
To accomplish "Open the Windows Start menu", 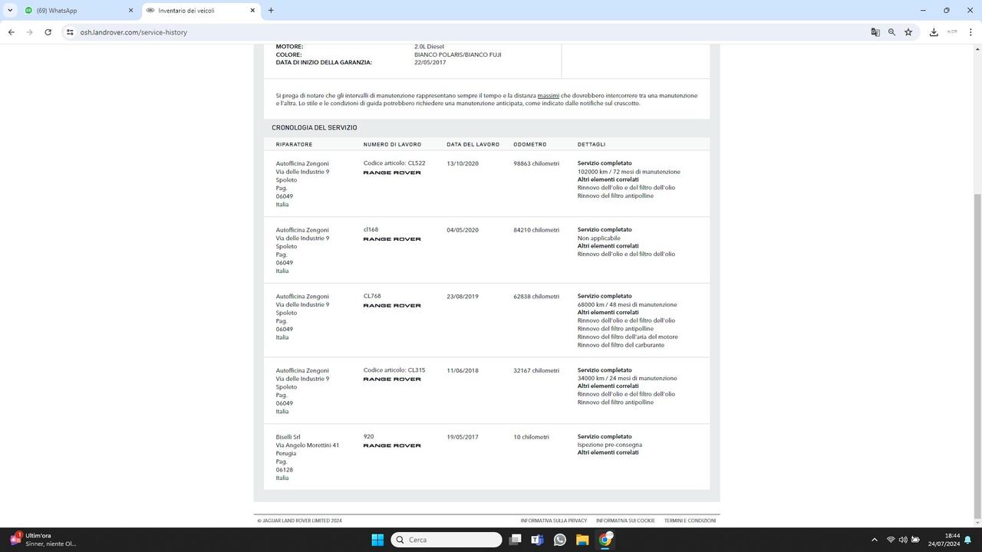I will (377, 540).
